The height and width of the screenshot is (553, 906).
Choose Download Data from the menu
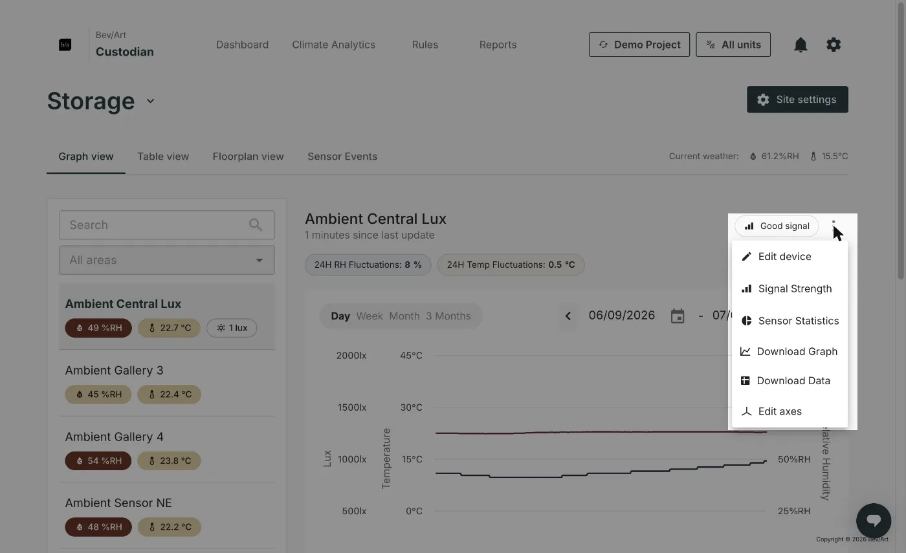point(790,381)
